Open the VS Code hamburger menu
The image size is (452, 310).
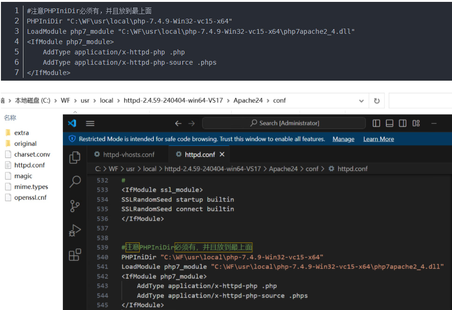(x=90, y=123)
